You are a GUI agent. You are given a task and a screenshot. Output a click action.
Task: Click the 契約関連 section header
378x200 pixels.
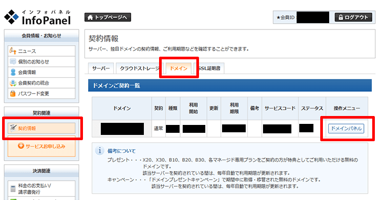click(x=41, y=113)
